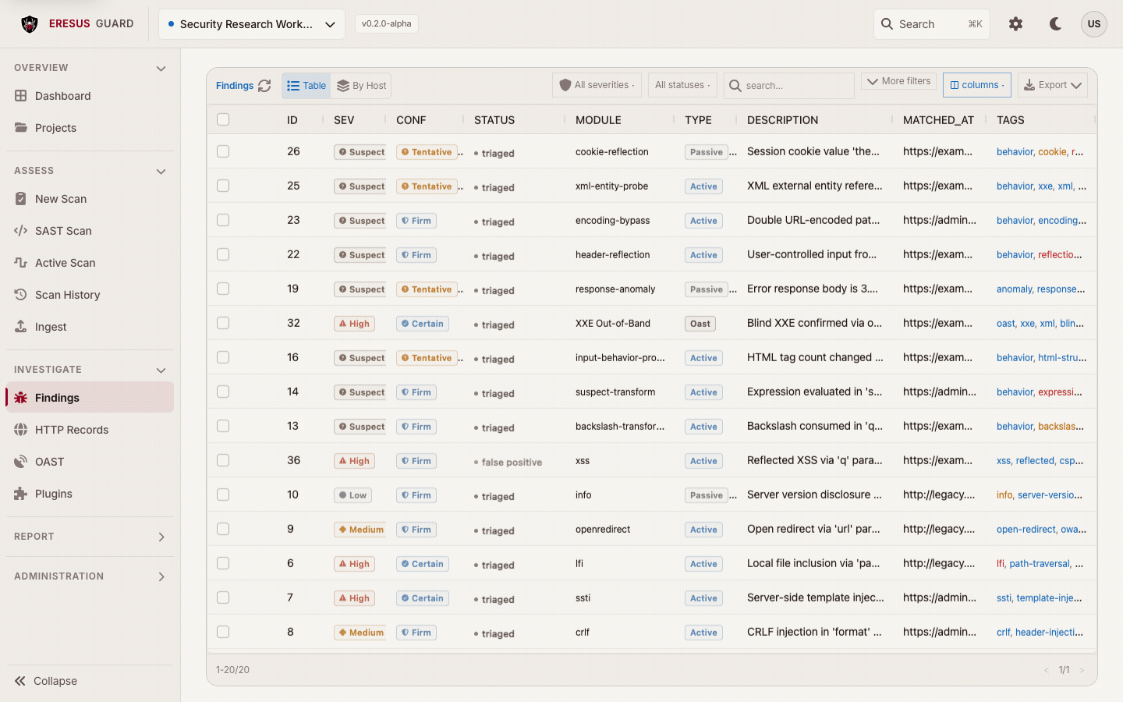Click the Certain confidence badge on finding 7
1123x702 pixels.
tap(422, 598)
